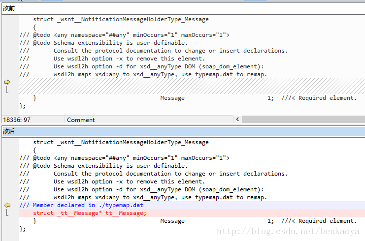Click the yellow right arrow in top pane gutter

7,82
